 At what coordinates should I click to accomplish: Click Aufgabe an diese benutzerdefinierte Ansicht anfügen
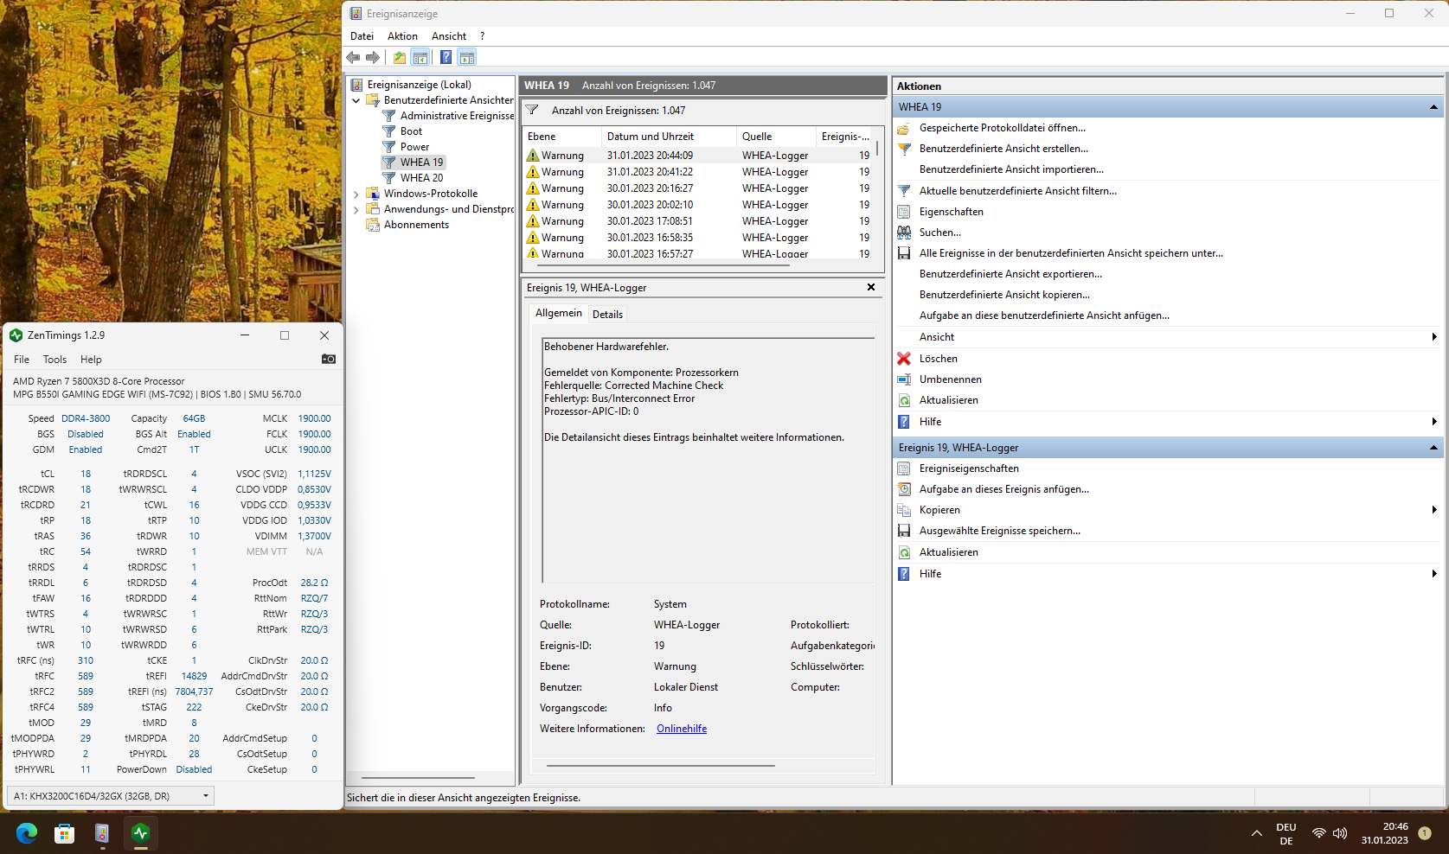pos(1044,315)
